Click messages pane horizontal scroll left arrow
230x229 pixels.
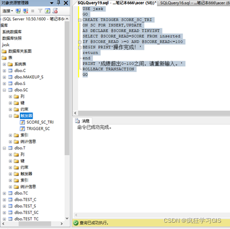pos(76,215)
